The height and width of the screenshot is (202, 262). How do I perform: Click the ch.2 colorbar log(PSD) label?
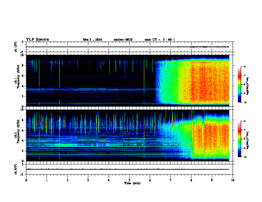point(247,140)
